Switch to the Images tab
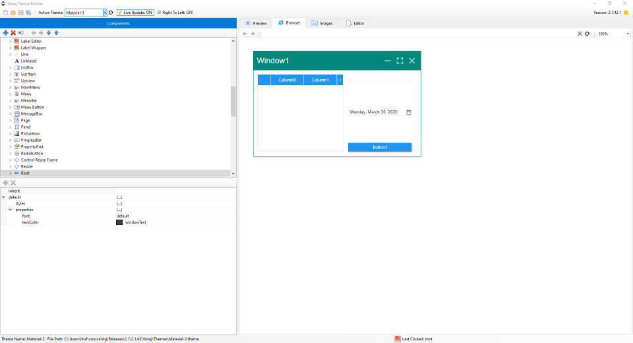This screenshot has width=633, height=343. (322, 23)
